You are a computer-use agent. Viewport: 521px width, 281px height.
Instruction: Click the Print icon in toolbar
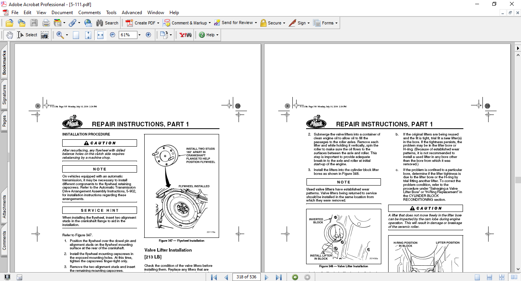coord(46,23)
